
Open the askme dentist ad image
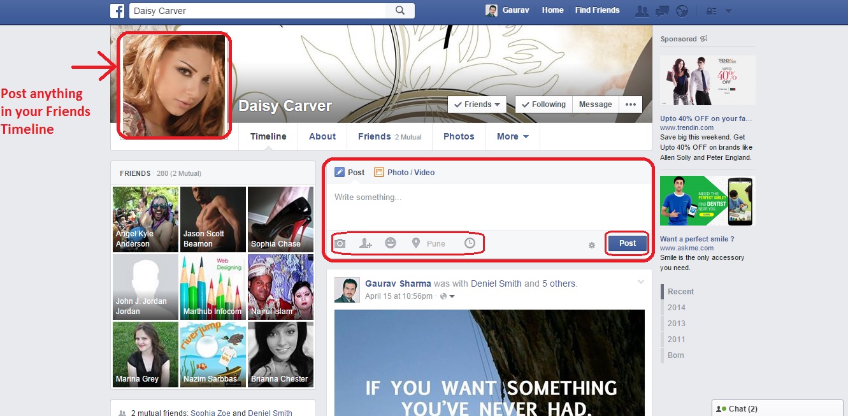[x=708, y=201]
